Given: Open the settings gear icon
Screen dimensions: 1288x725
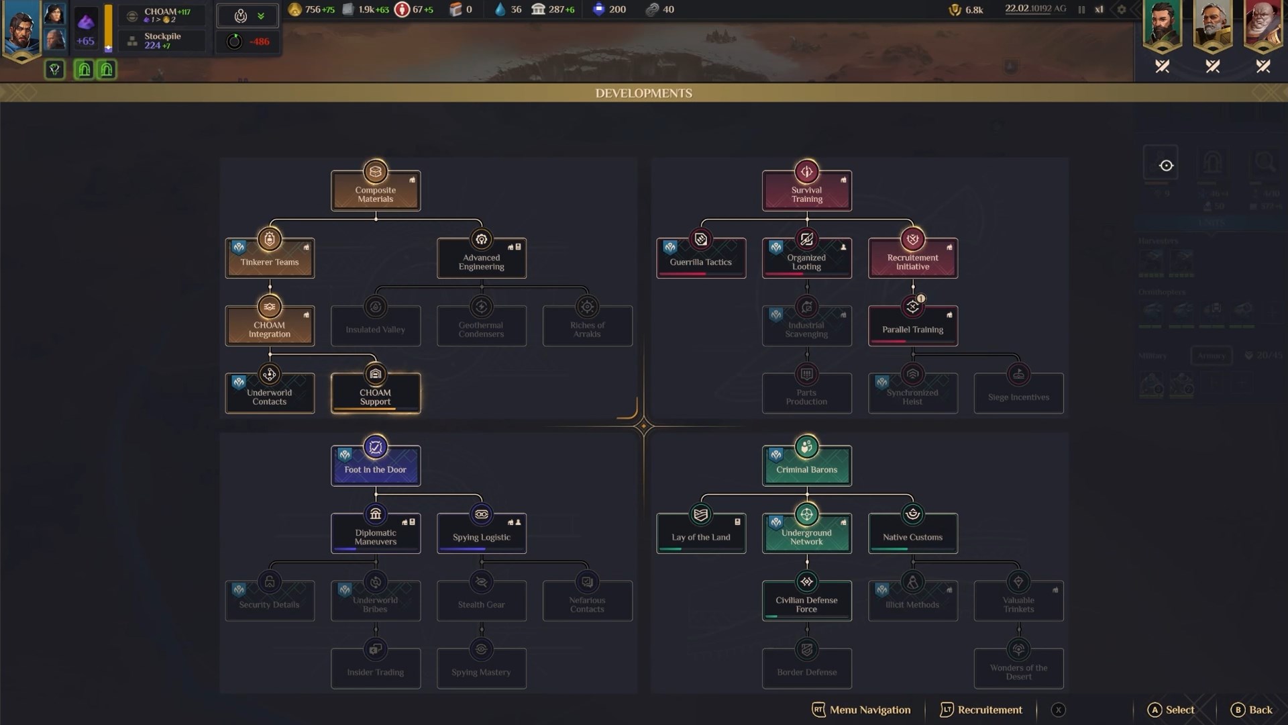Looking at the screenshot, I should (1122, 9).
